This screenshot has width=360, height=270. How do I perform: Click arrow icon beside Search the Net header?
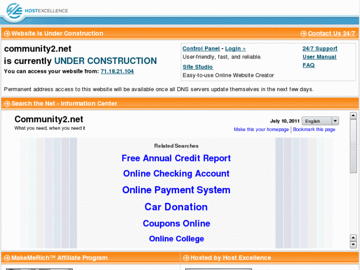point(7,104)
